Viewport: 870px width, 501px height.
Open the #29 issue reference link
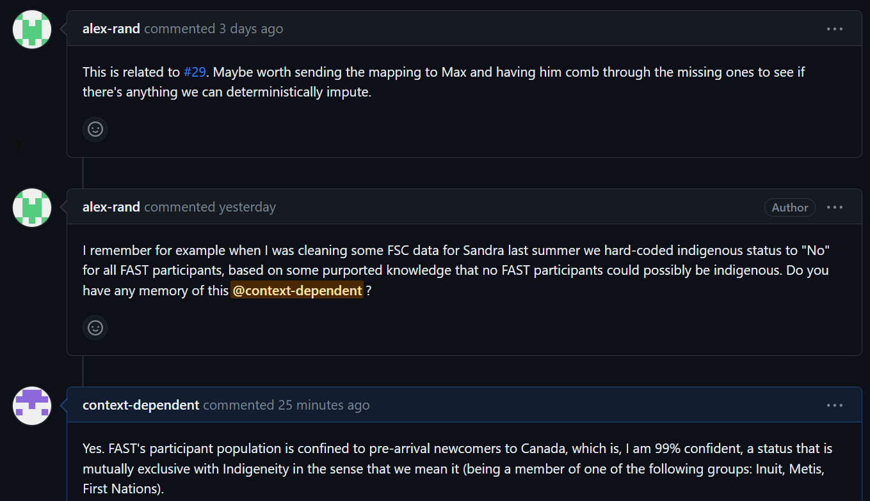[x=195, y=72]
